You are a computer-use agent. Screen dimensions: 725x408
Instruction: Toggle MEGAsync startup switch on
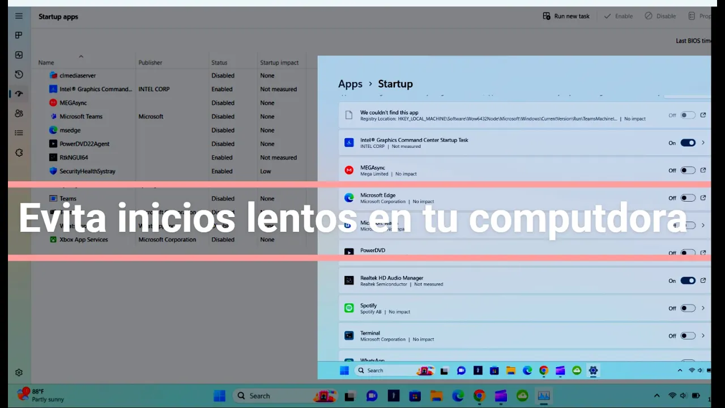[688, 170]
